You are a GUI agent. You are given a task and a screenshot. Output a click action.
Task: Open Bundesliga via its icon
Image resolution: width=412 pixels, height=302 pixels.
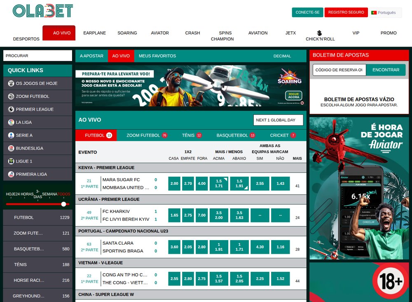coord(11,148)
